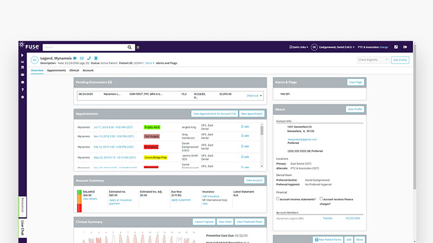This screenshot has width=433, height=243.
Task: Click the View Chart button
Action: 225,222
